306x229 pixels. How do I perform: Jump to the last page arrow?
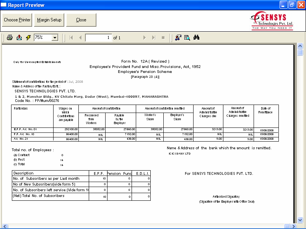[x=154, y=37]
